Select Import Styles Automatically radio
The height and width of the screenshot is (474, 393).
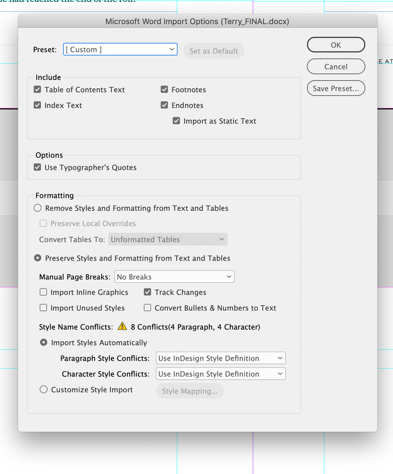(x=44, y=343)
